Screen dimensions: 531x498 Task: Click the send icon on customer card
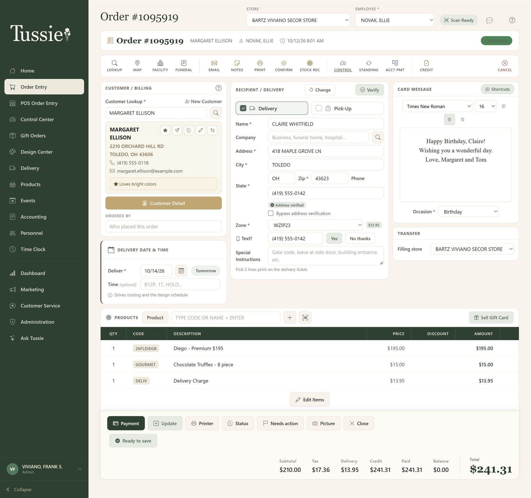[177, 130]
